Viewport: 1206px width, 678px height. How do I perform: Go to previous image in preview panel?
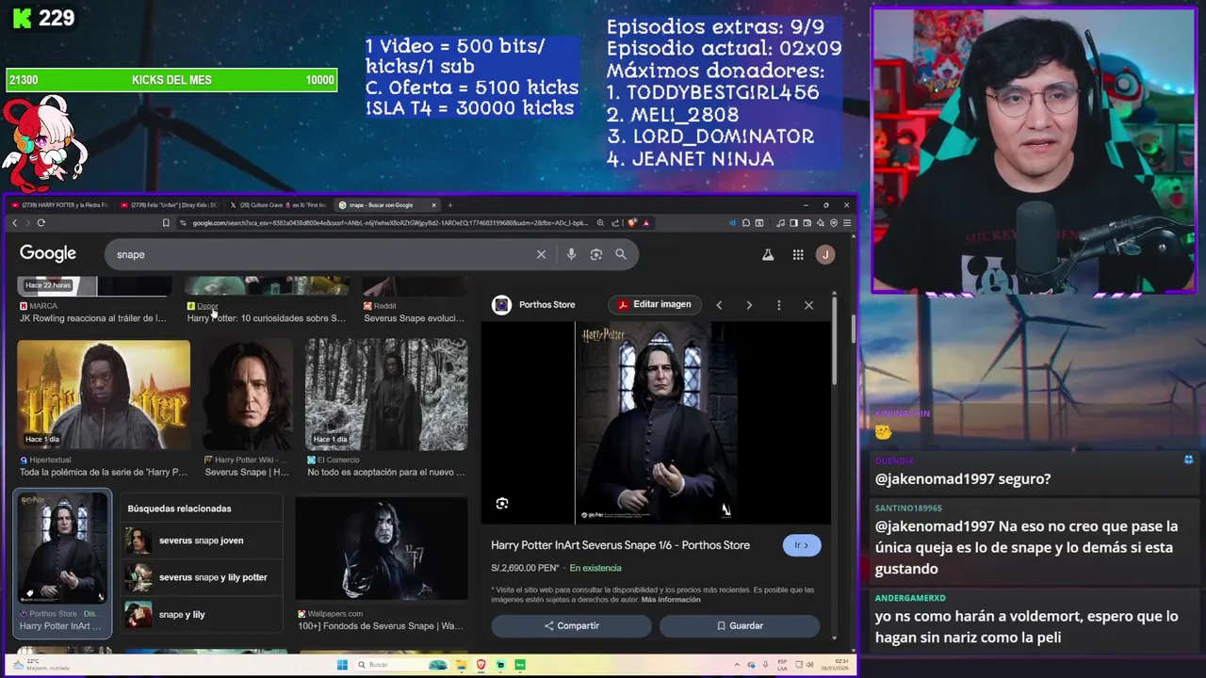coord(719,305)
